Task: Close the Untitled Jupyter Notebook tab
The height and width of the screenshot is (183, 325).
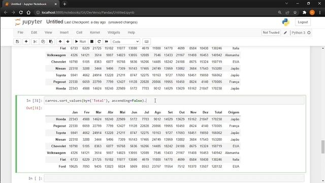Action: (55, 4)
